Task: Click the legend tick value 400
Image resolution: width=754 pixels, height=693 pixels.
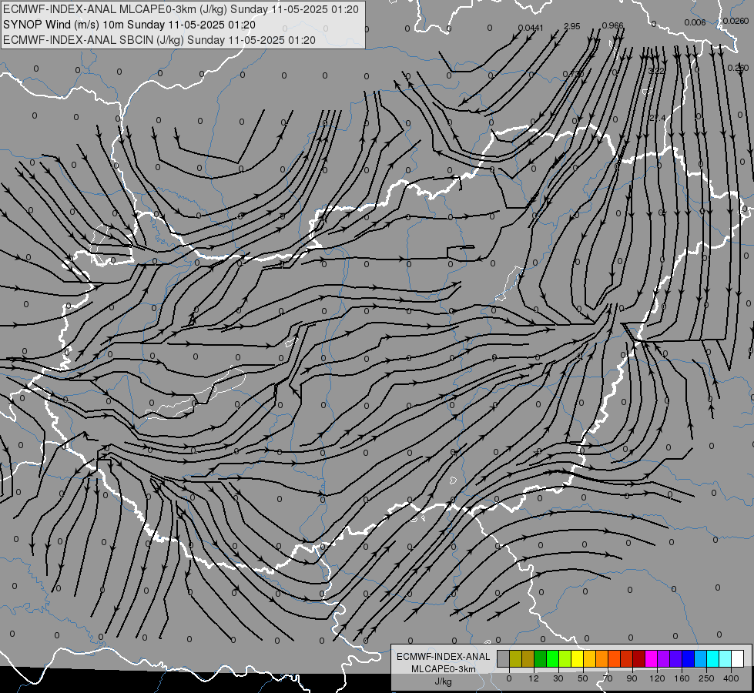Action: click(x=731, y=678)
